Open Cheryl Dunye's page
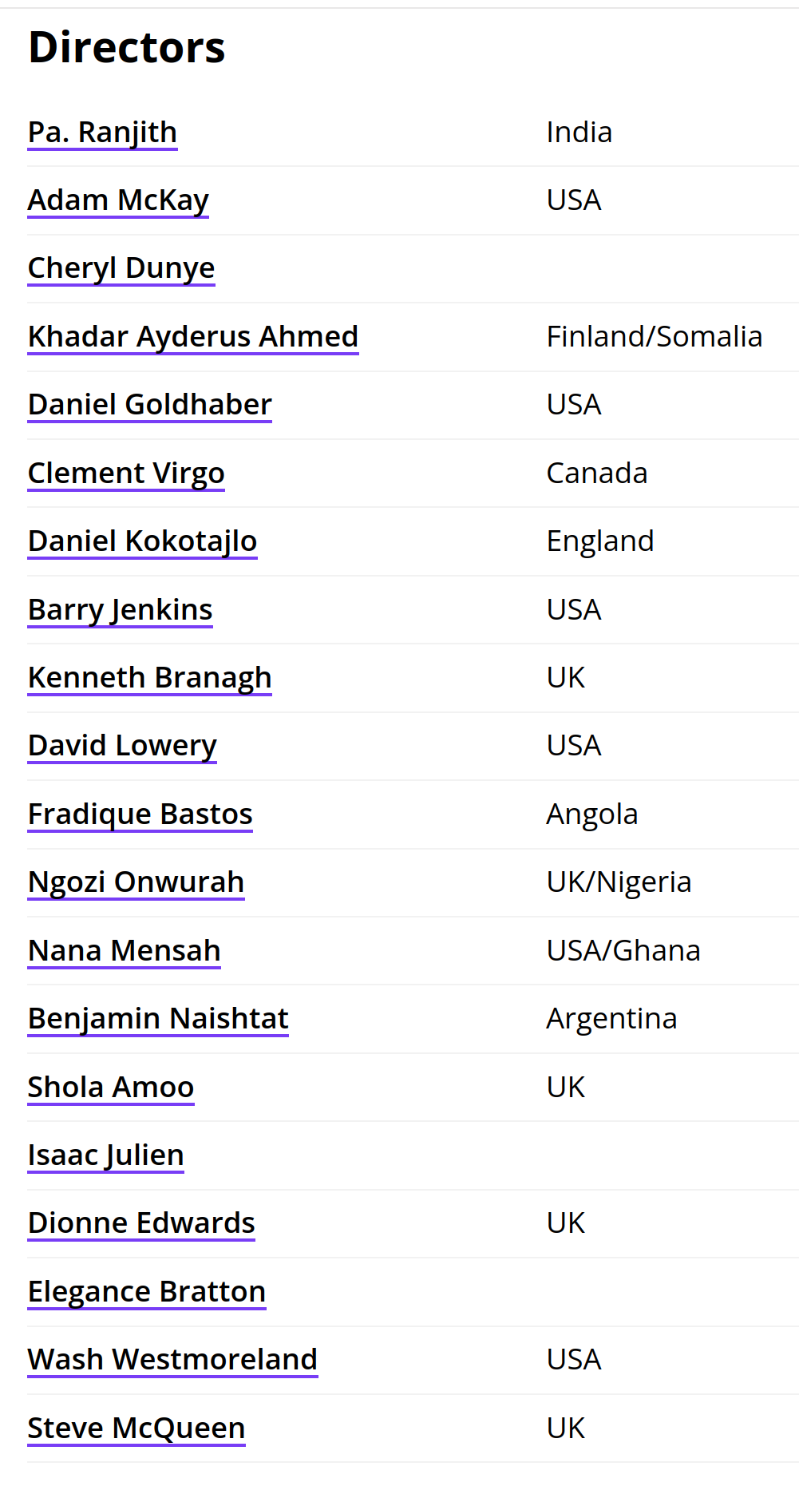The height and width of the screenshot is (1490, 799). coord(121,268)
